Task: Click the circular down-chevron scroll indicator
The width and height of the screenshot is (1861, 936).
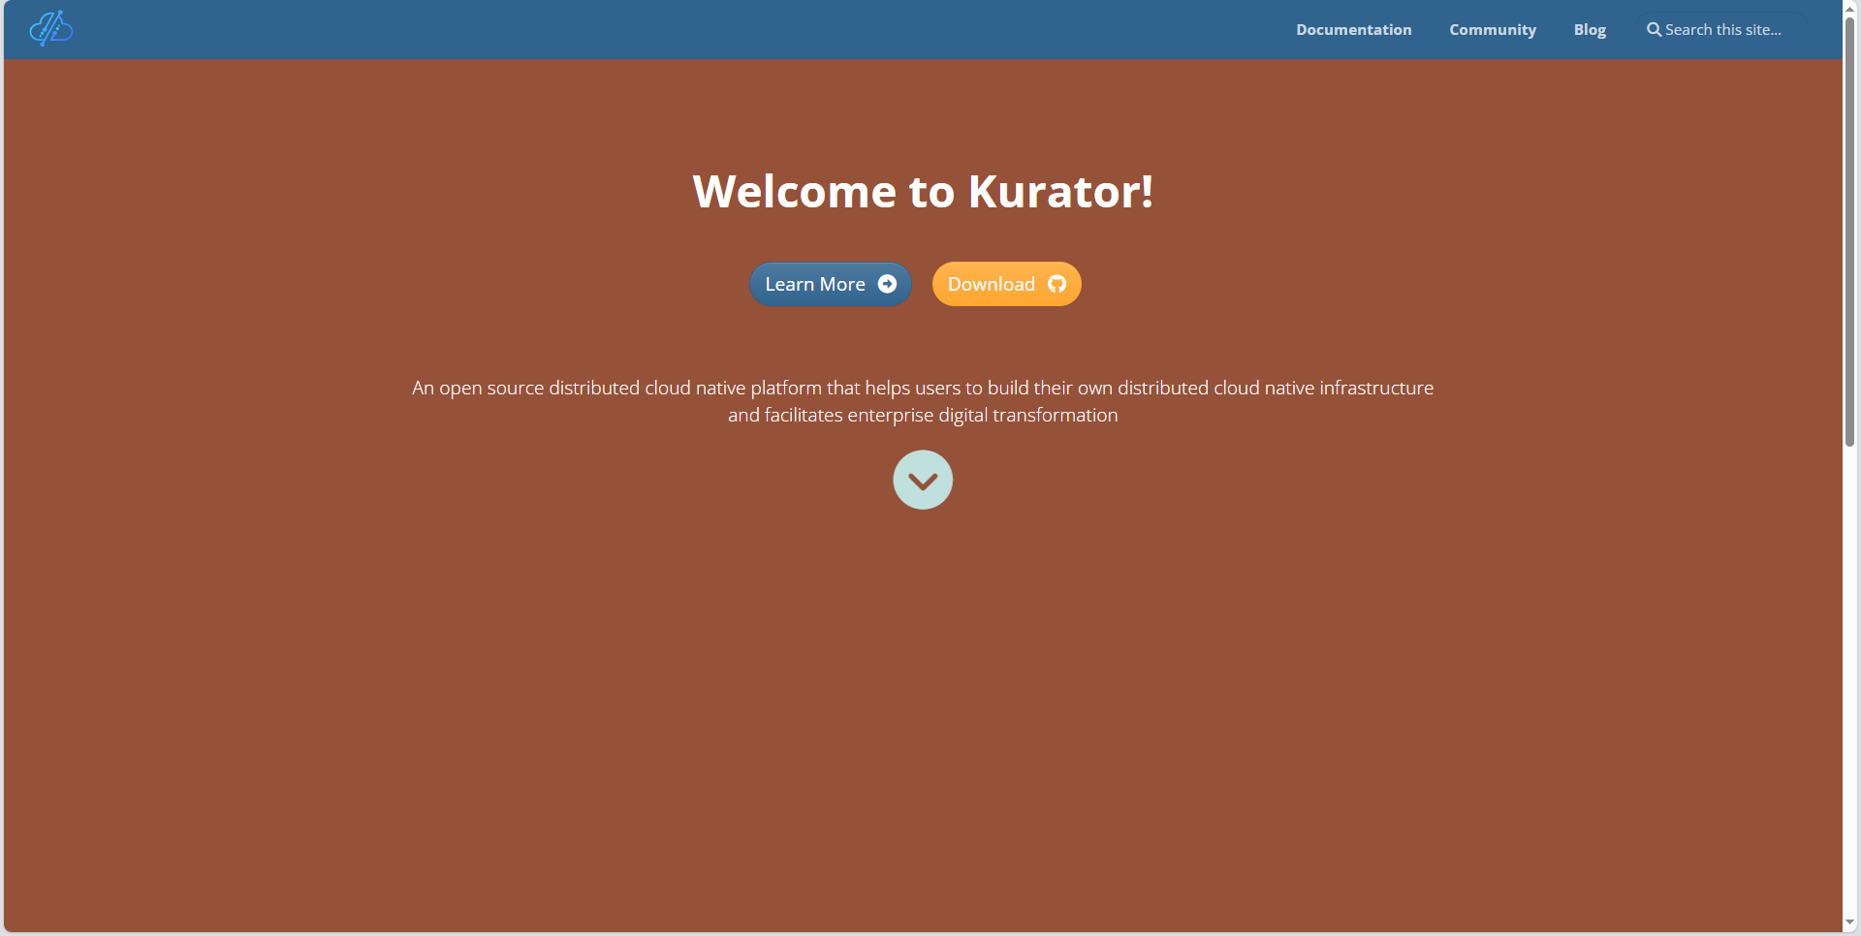Action: tap(922, 479)
